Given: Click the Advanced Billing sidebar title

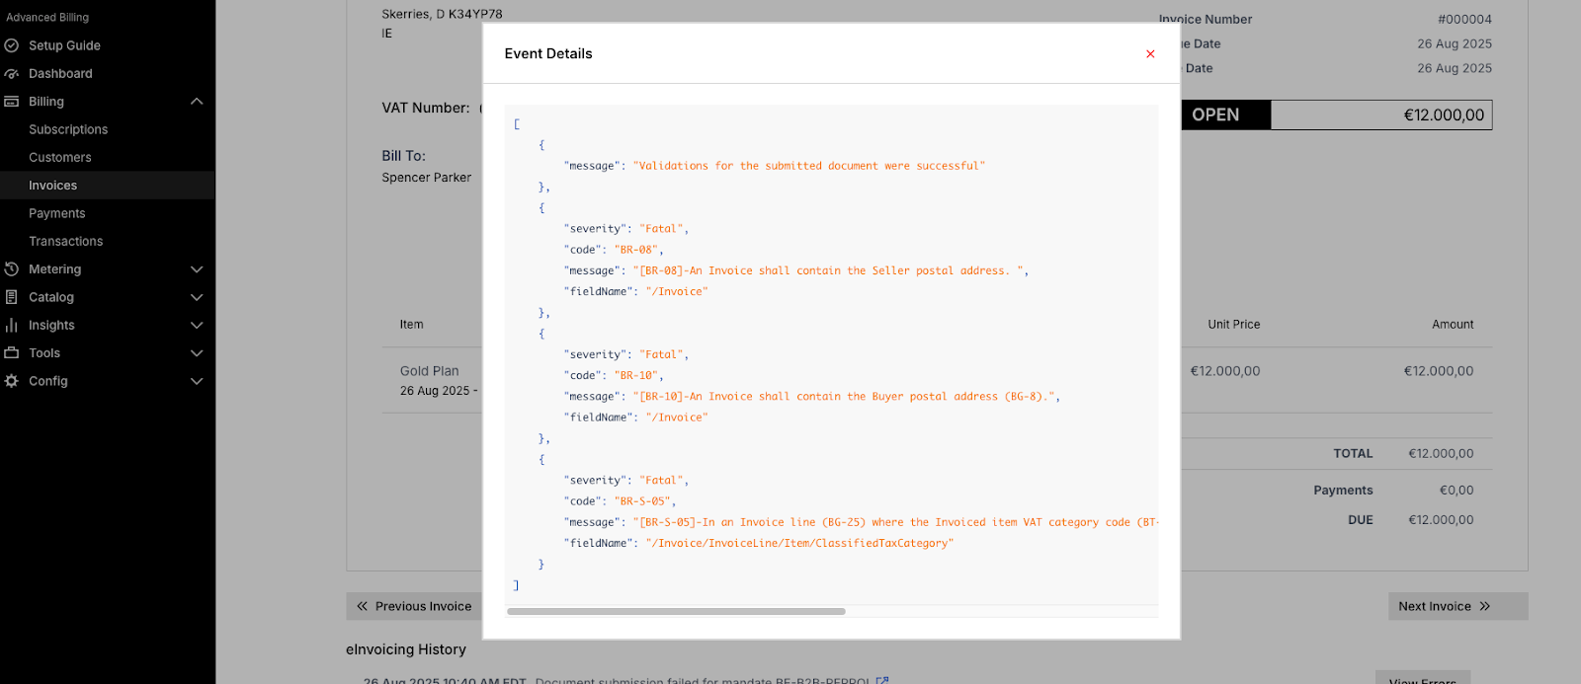Looking at the screenshot, I should 47,17.
